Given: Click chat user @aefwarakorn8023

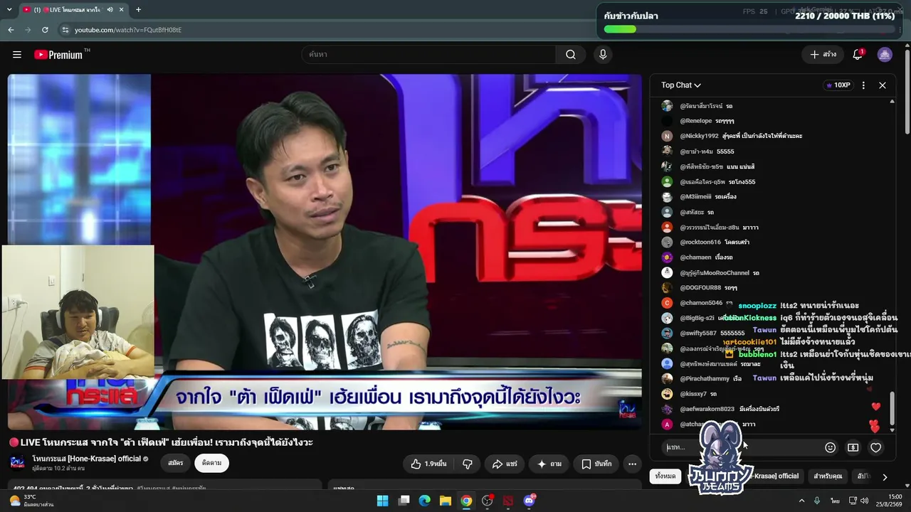Looking at the screenshot, I should pos(707,409).
